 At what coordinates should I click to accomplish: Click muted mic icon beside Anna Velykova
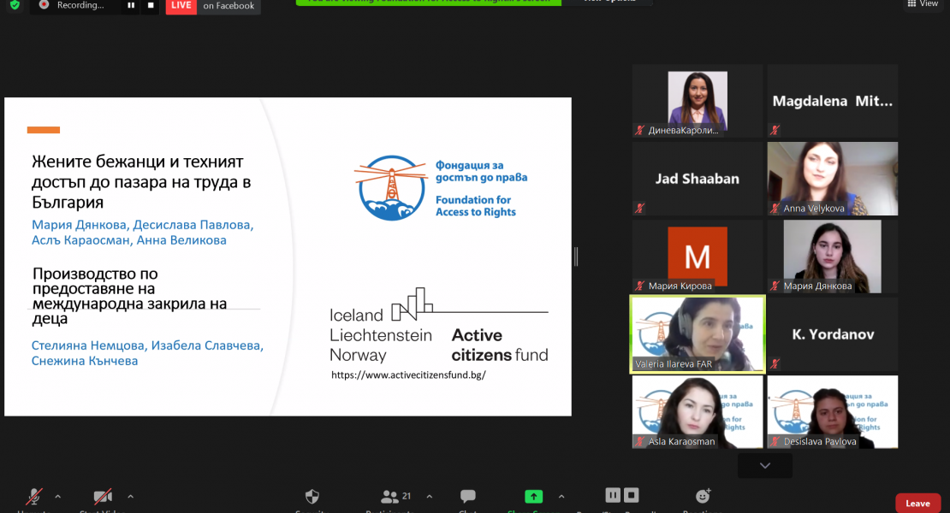[x=775, y=208]
